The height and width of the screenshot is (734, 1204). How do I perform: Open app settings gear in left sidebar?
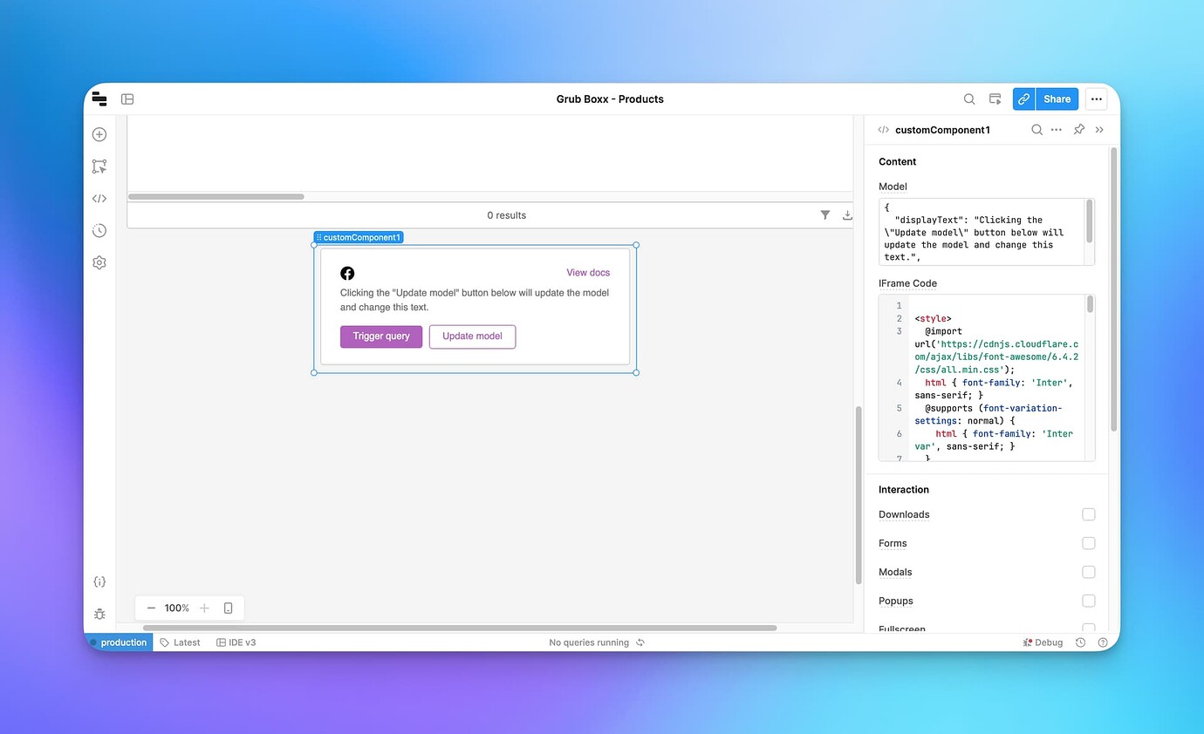(x=99, y=262)
